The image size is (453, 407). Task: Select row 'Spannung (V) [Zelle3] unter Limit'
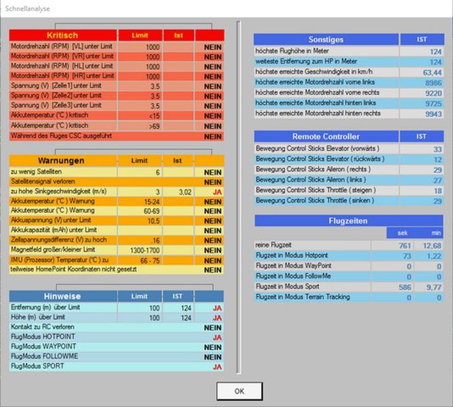pyautogui.click(x=117, y=106)
